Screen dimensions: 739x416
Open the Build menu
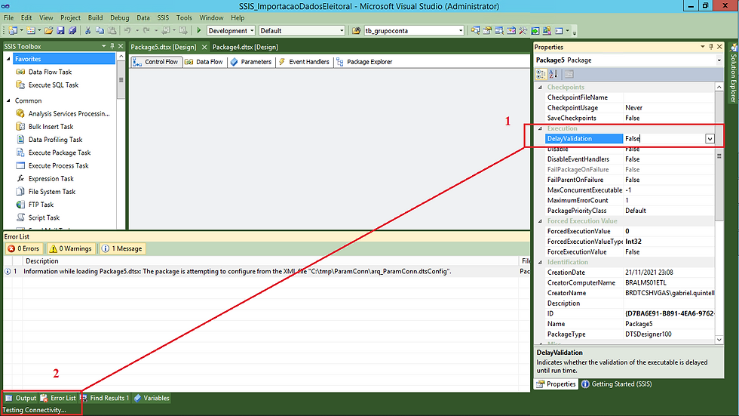(x=95, y=17)
